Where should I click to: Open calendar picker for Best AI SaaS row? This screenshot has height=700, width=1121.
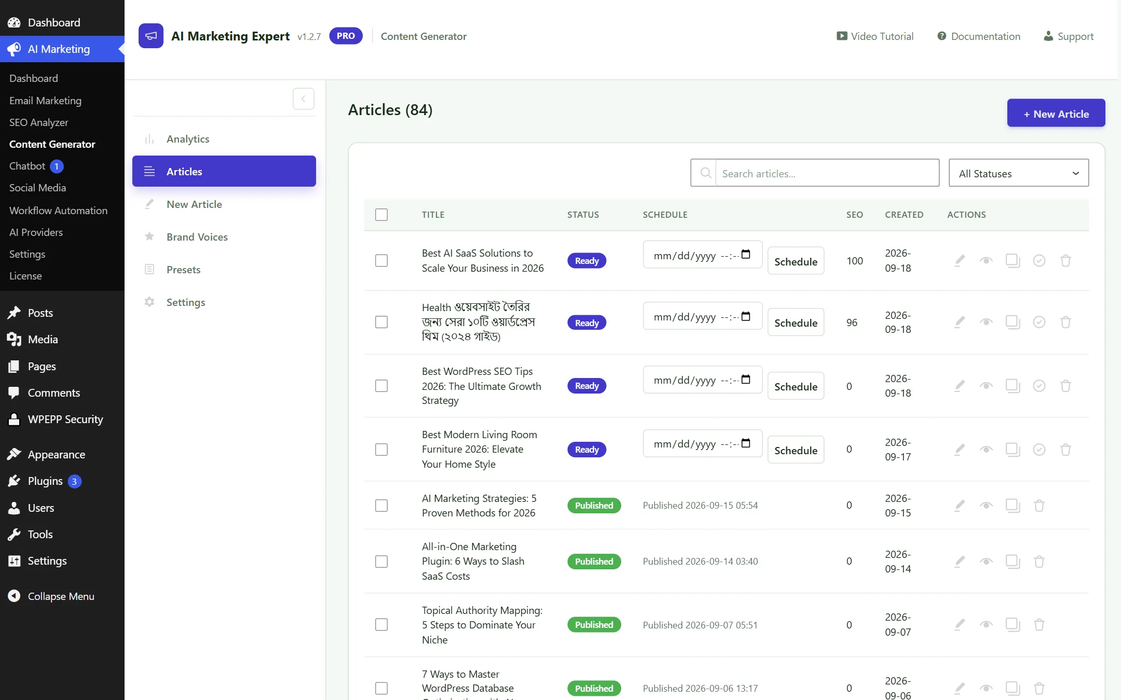746,254
